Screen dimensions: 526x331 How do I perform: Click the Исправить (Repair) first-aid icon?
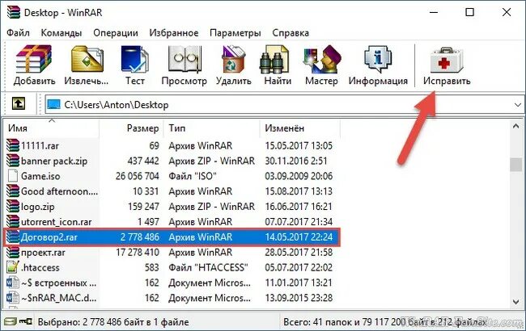pos(447,61)
